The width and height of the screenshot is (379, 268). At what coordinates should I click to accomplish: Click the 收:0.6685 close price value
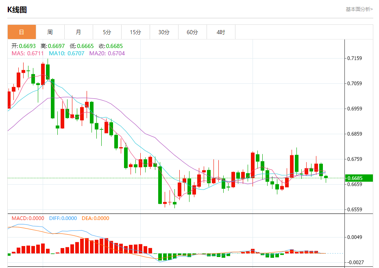111,46
